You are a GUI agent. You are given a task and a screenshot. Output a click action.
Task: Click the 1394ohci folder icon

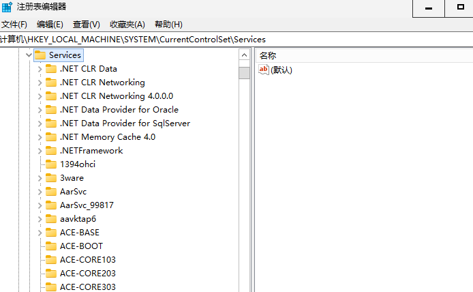tap(51, 164)
